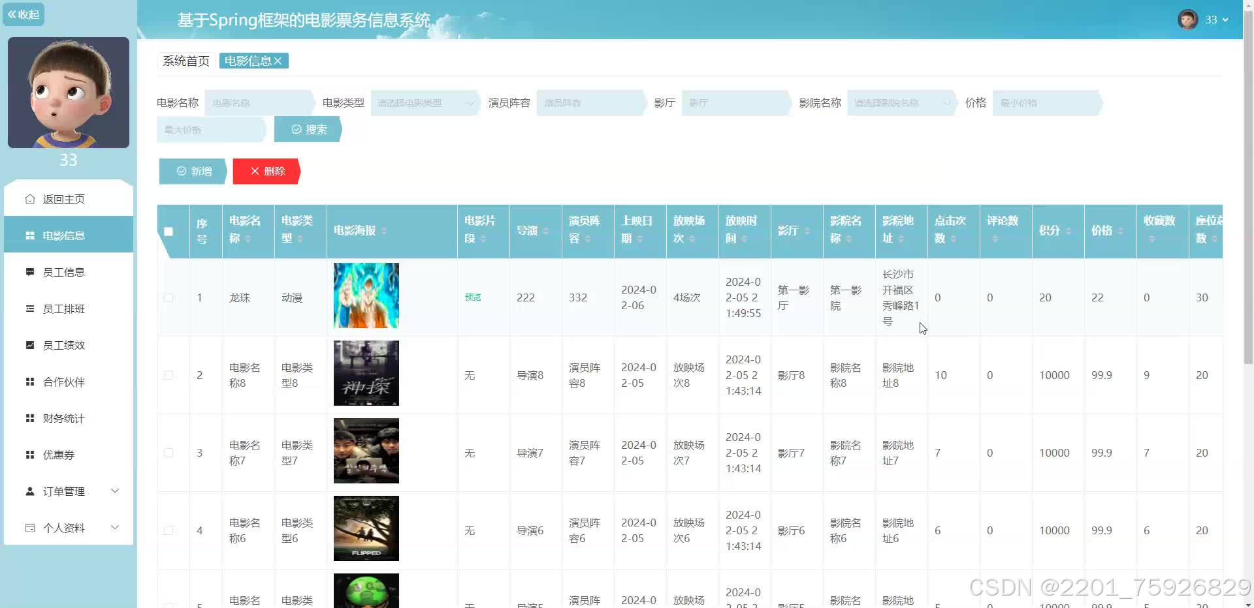The height and width of the screenshot is (608, 1254).
Task: Sort by 上映日期 column arrows
Action: [640, 239]
